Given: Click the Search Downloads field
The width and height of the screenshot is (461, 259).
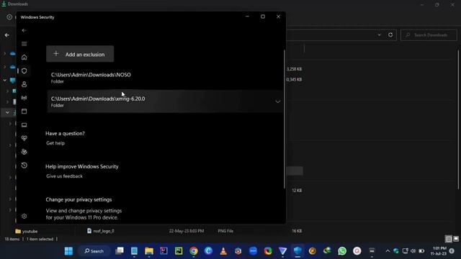Looking at the screenshot, I should [429, 35].
